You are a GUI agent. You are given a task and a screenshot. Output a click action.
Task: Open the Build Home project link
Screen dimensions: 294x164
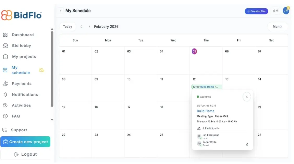pos(205,111)
